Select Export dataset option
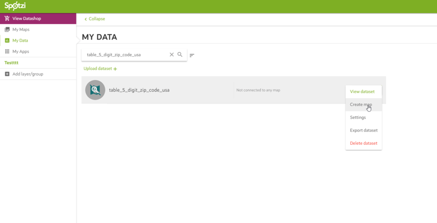437x223 pixels. point(364,130)
